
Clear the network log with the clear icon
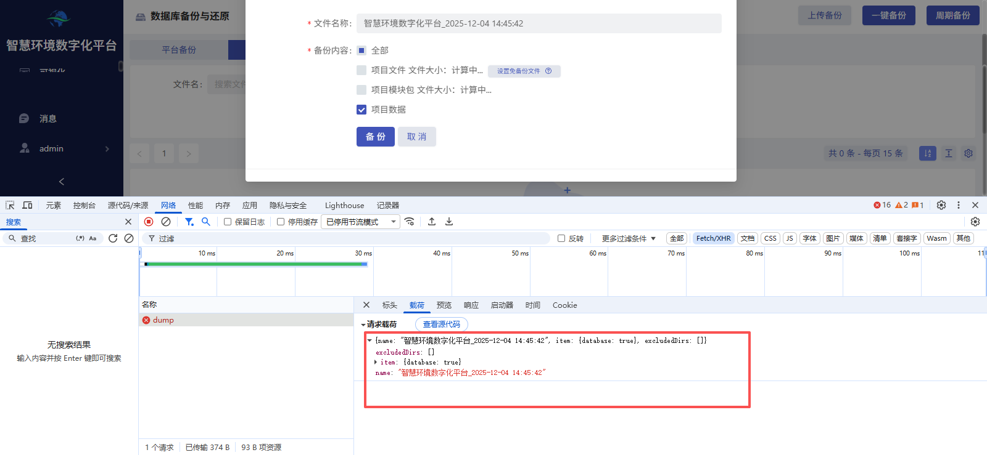(166, 222)
